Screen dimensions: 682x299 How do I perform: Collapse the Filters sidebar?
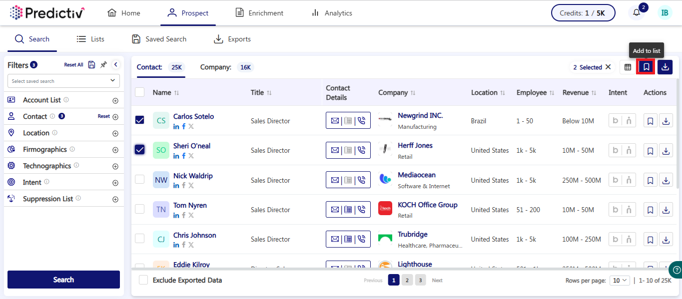point(115,65)
